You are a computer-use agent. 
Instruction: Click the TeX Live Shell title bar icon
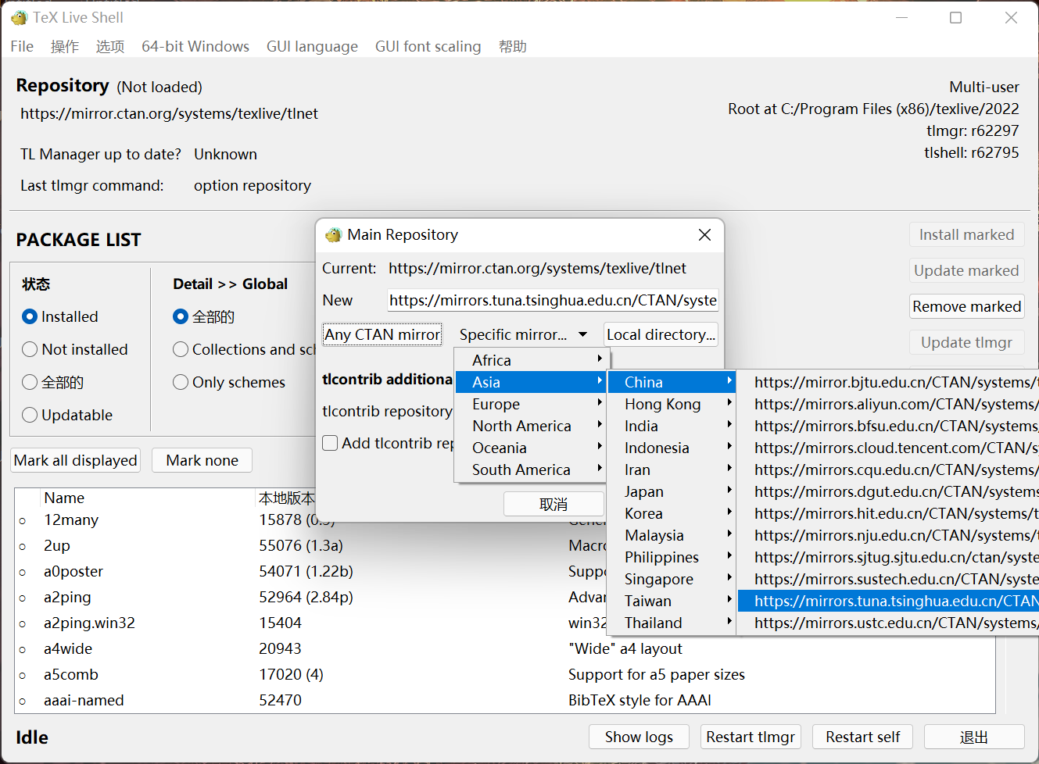click(x=20, y=17)
